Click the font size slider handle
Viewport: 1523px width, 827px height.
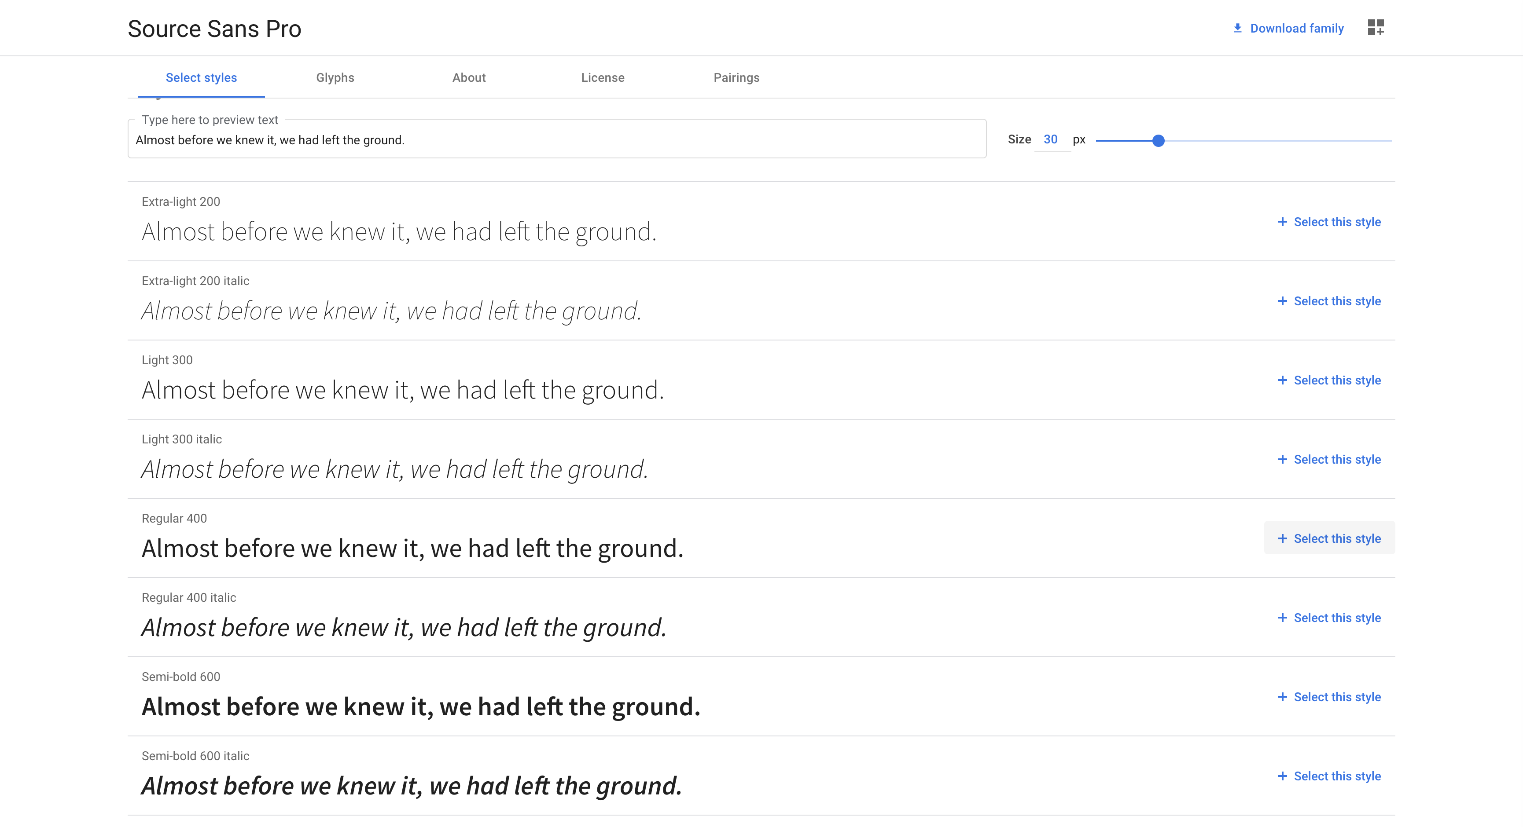pyautogui.click(x=1158, y=141)
